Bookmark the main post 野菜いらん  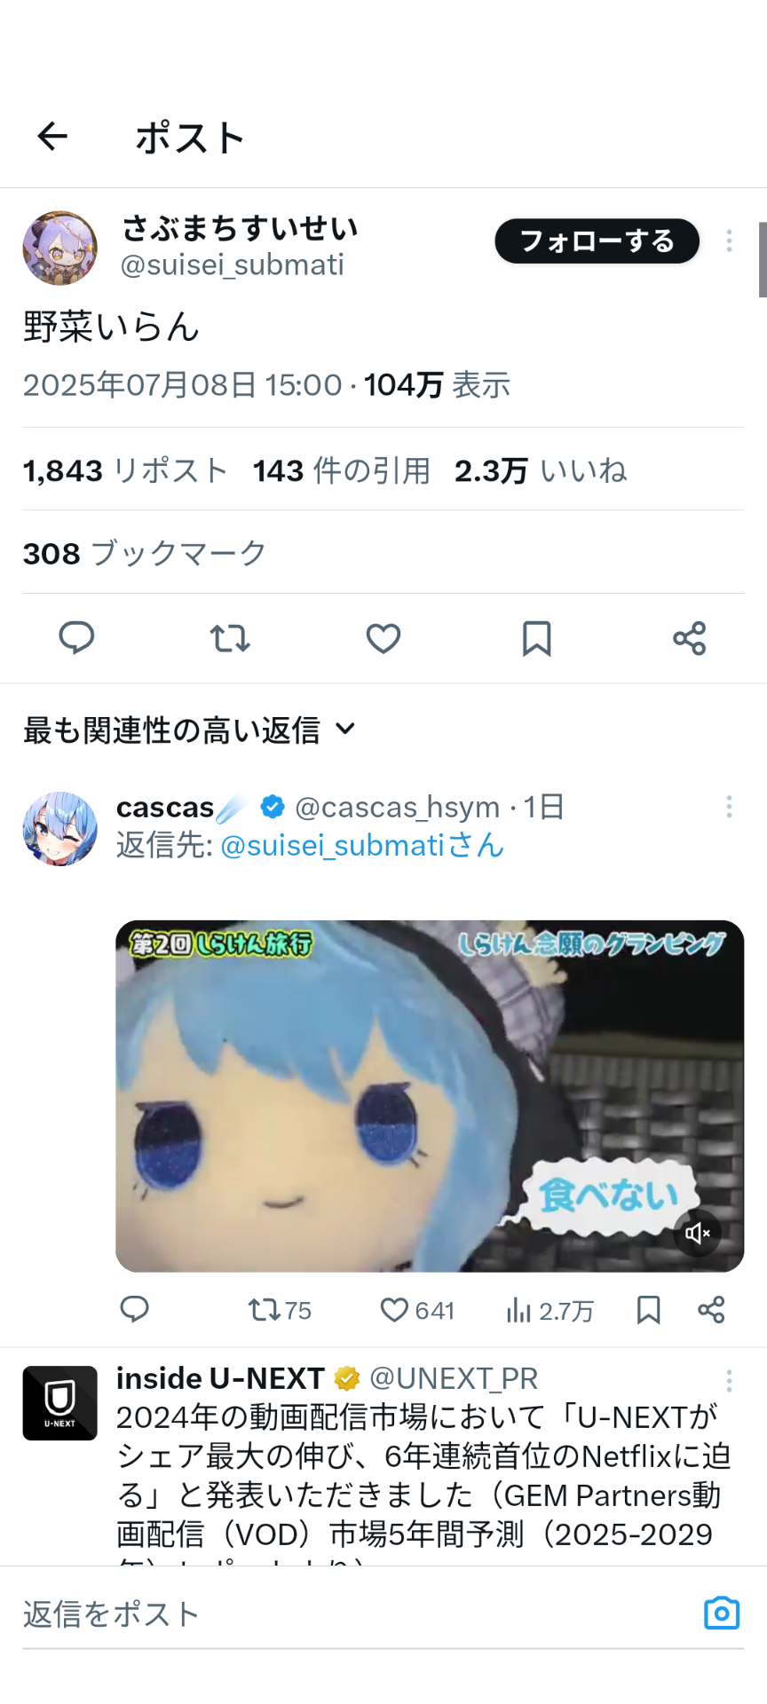(536, 638)
